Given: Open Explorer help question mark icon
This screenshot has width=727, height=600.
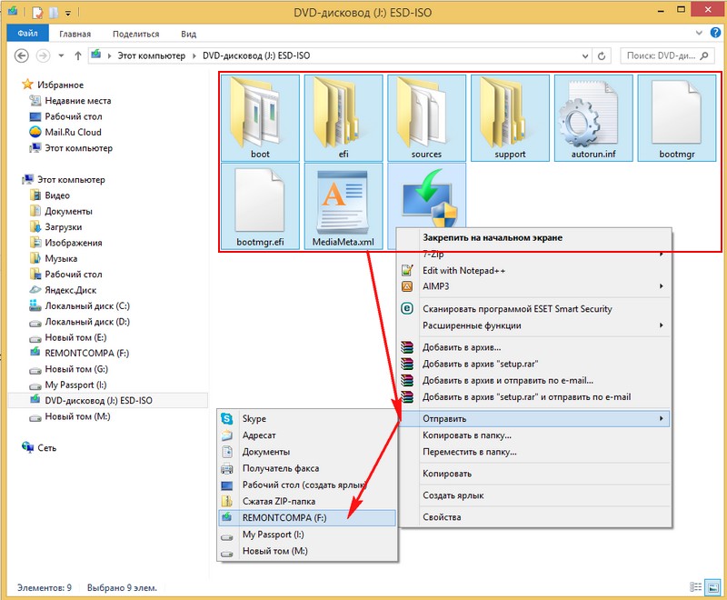Looking at the screenshot, I should click(x=715, y=33).
